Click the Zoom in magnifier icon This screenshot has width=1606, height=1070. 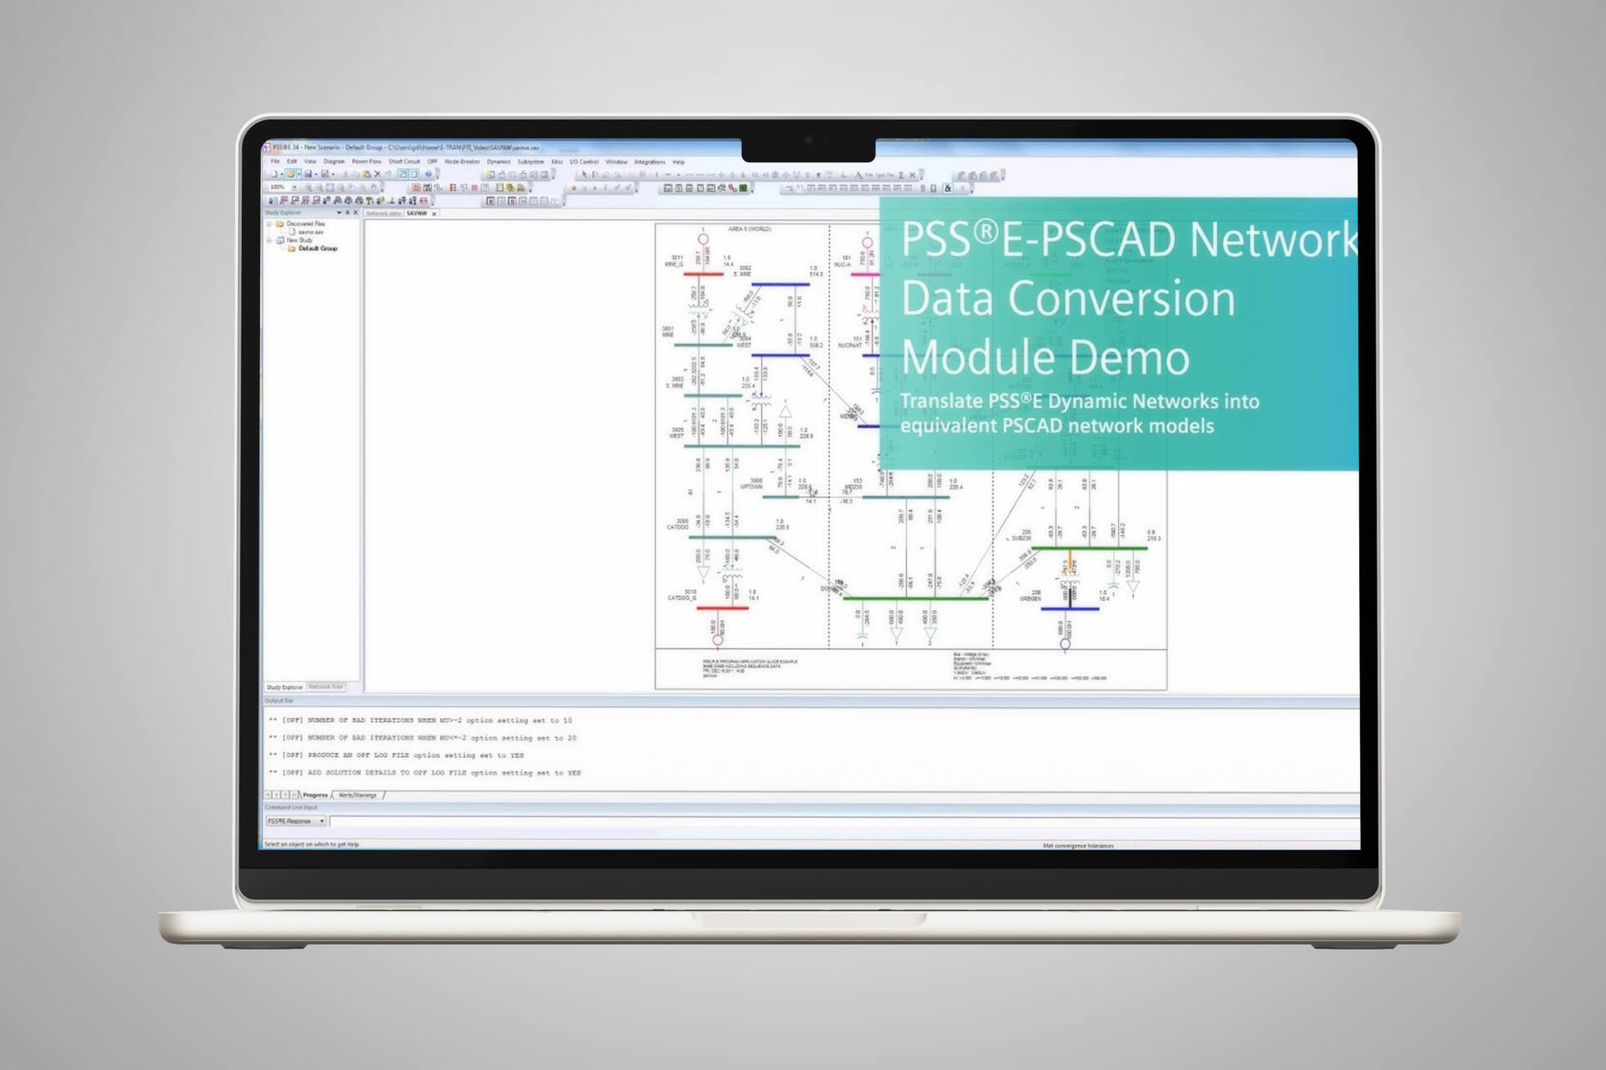(309, 187)
